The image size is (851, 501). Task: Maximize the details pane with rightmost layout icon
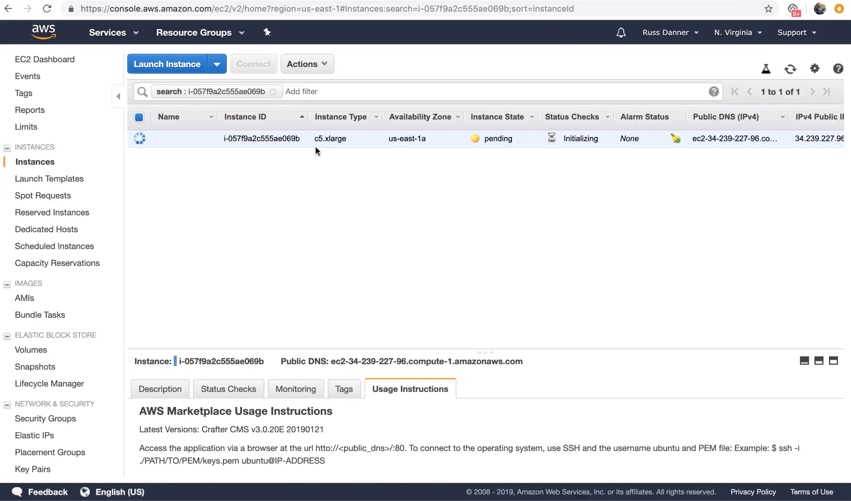pyautogui.click(x=833, y=361)
